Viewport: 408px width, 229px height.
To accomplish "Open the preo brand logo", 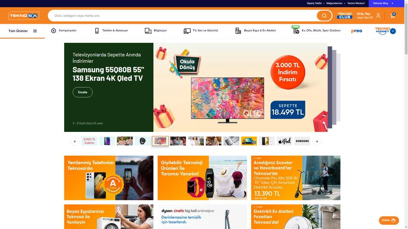I will (357, 31).
